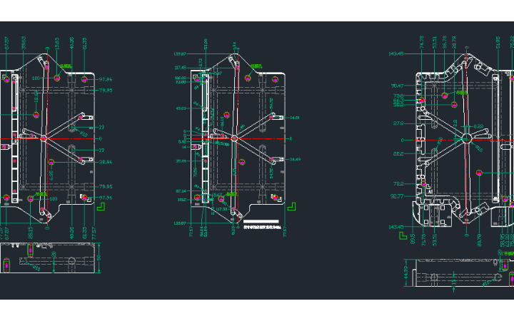Pick the 72.2 dimension label
The width and height of the screenshot is (514, 321).
click(398, 184)
